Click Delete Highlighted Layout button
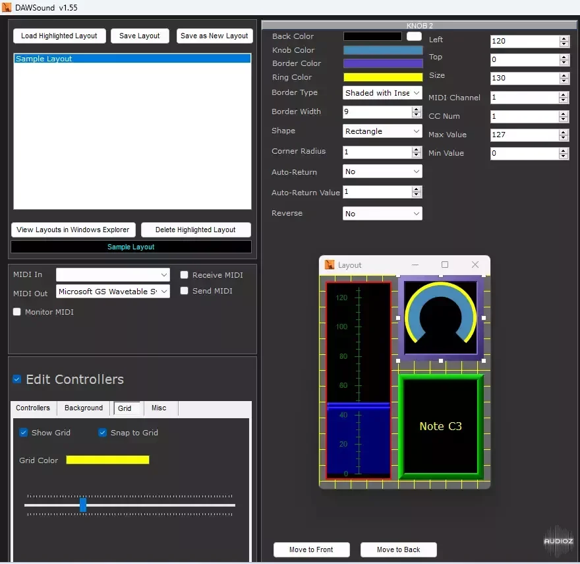Viewport: 580px width, 564px height. click(196, 230)
